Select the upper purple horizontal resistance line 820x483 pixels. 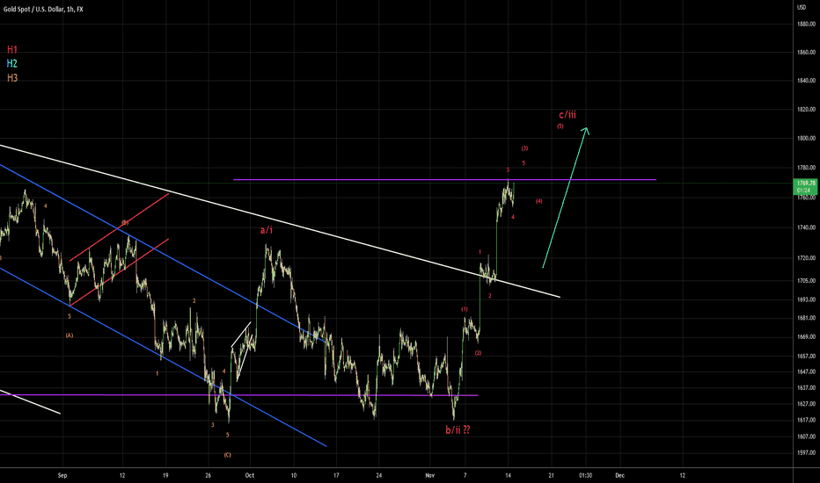coord(444,180)
